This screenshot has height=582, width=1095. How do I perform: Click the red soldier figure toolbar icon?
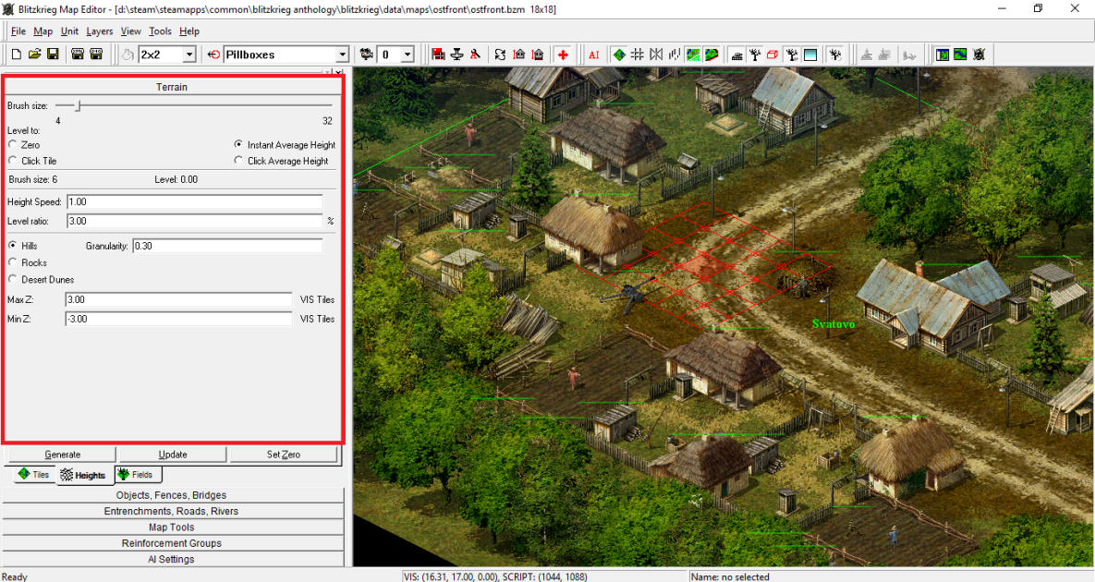[475, 55]
